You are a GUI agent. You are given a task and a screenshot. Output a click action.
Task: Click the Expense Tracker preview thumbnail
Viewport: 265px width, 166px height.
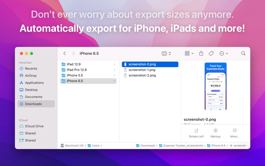coord(215,86)
